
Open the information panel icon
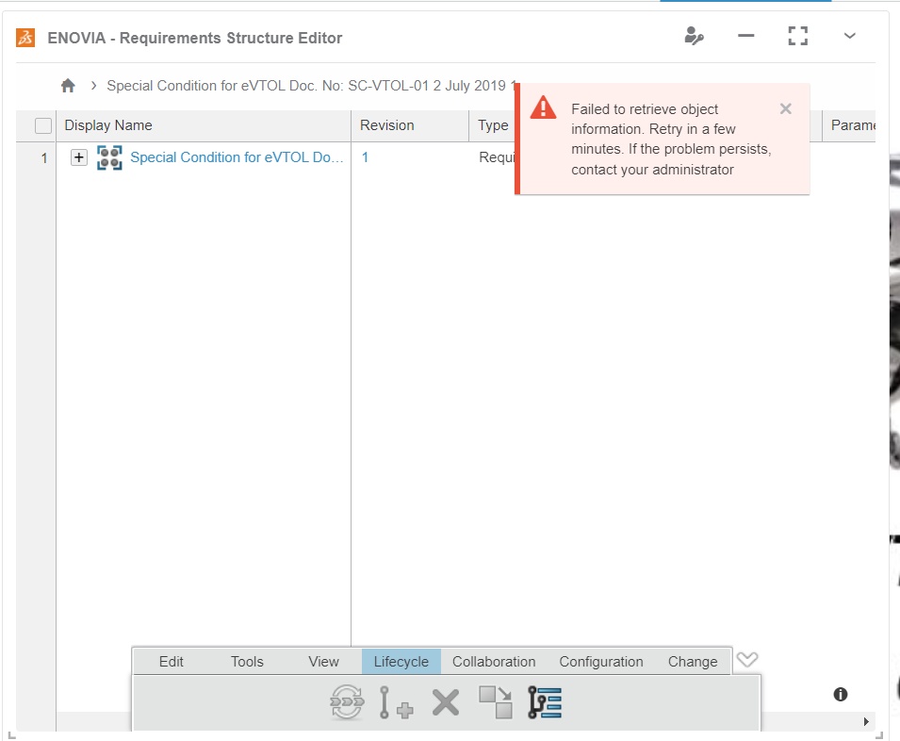click(841, 695)
